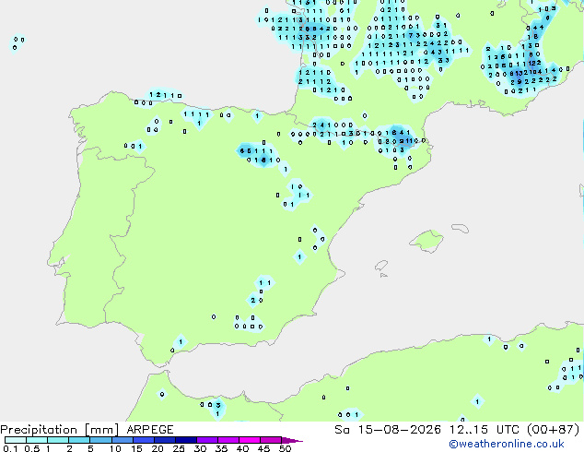
Task: Click the (00+87) forecast hour label
Action: (x=554, y=430)
